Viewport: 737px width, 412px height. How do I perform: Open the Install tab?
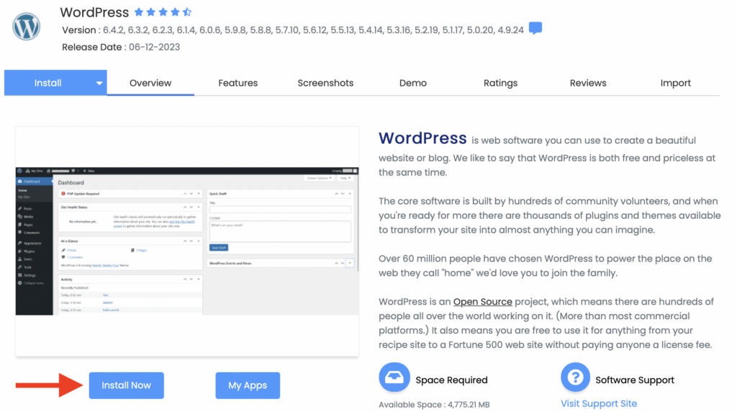[x=48, y=83]
